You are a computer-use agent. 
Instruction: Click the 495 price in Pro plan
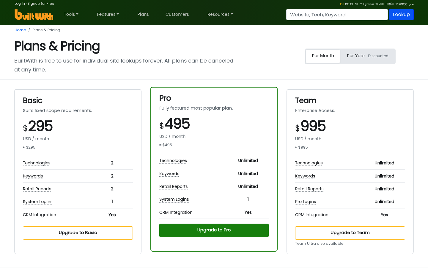tap(177, 124)
